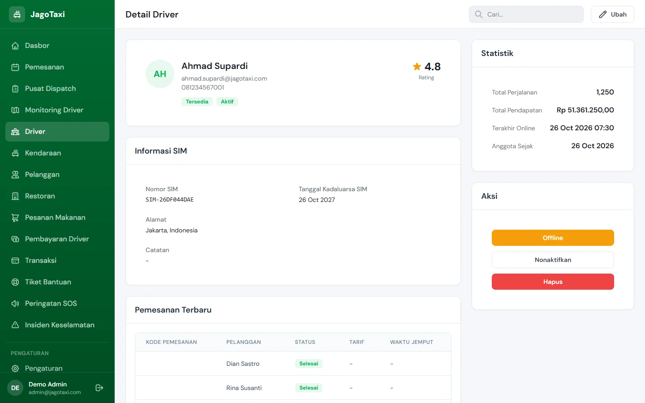
Task: Click the JagoTaxi logo icon
Action: (x=17, y=14)
